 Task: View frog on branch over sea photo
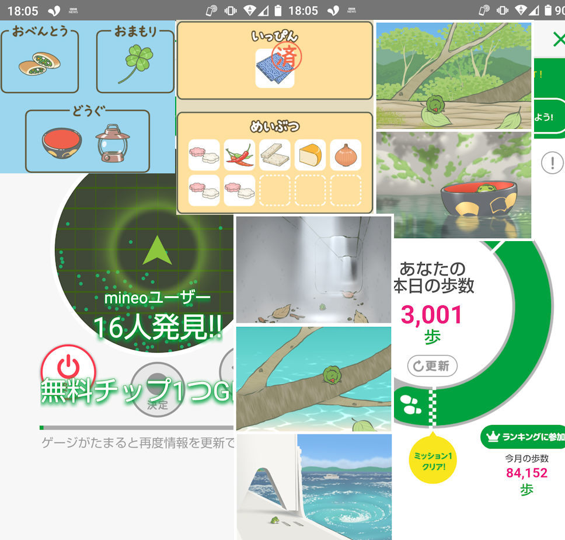pyautogui.click(x=313, y=379)
